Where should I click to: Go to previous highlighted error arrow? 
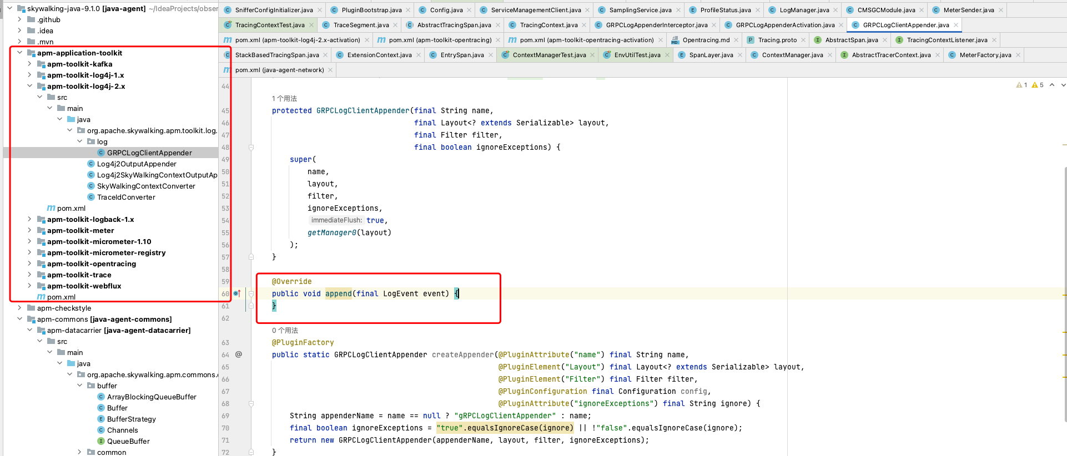point(1052,85)
